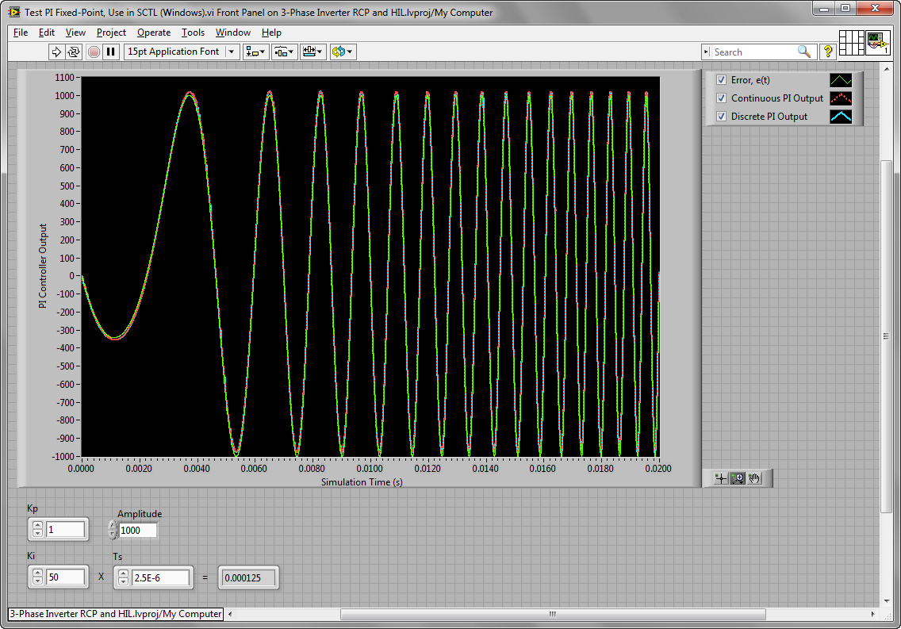Toggle the Continuous PI Output checkbox
Screen dimensions: 901x629
point(721,98)
